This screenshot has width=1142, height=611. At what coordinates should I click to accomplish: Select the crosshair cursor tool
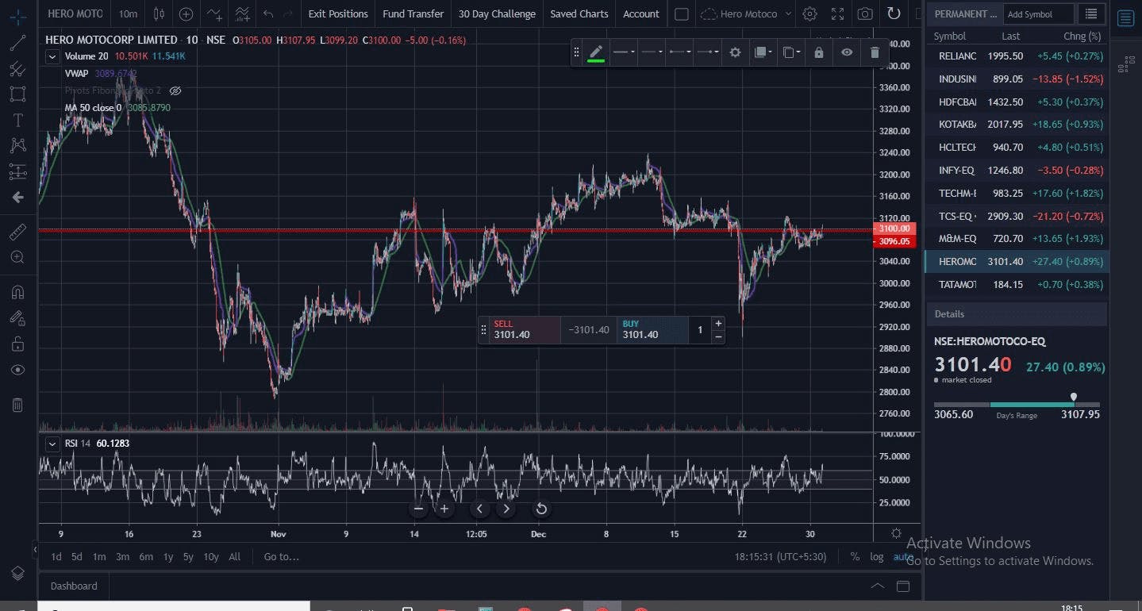(17, 17)
